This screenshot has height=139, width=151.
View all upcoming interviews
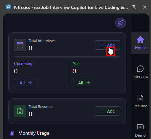tap(26, 83)
